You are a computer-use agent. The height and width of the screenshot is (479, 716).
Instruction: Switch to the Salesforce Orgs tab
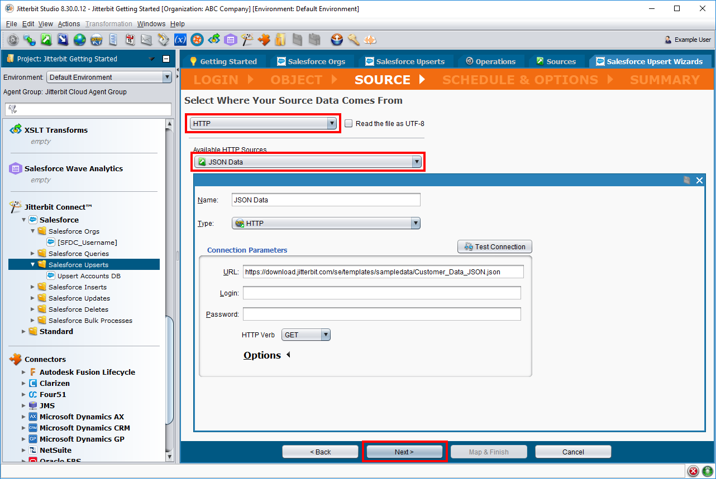[316, 61]
